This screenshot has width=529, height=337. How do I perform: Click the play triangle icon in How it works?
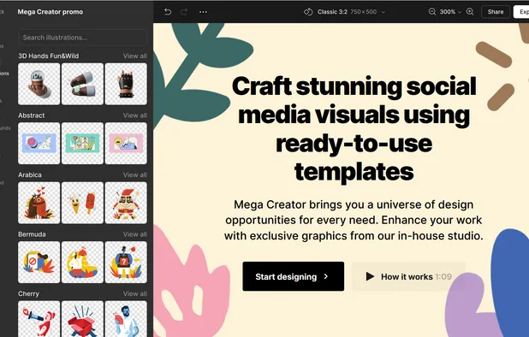click(x=370, y=276)
